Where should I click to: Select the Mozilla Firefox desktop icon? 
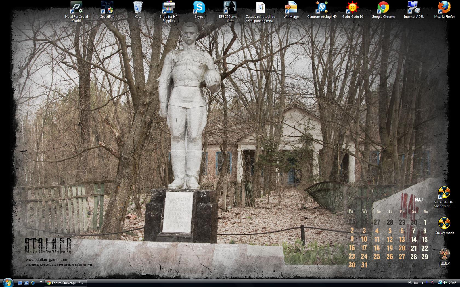click(444, 8)
